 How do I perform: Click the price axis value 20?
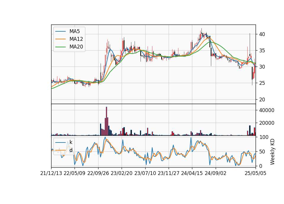click(262, 100)
